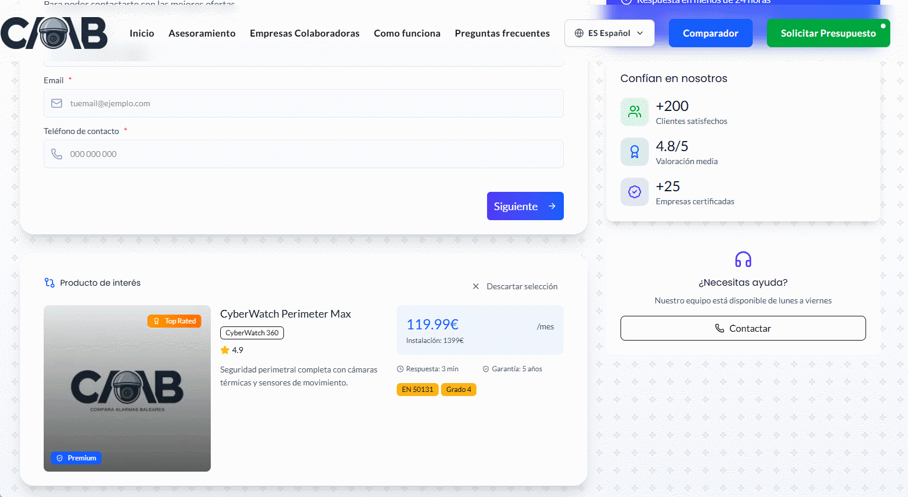Viewport: 908px width, 497px height.
Task: Click the Premium badge on product image
Action: pyautogui.click(x=76, y=458)
